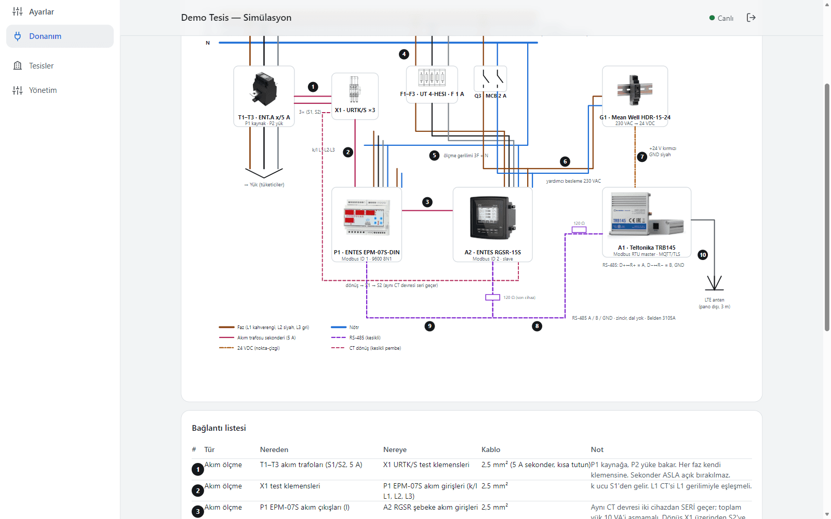Select the Q3 MCB 2 A breaker symbol
This screenshot has width=831, height=519.
[x=490, y=79]
